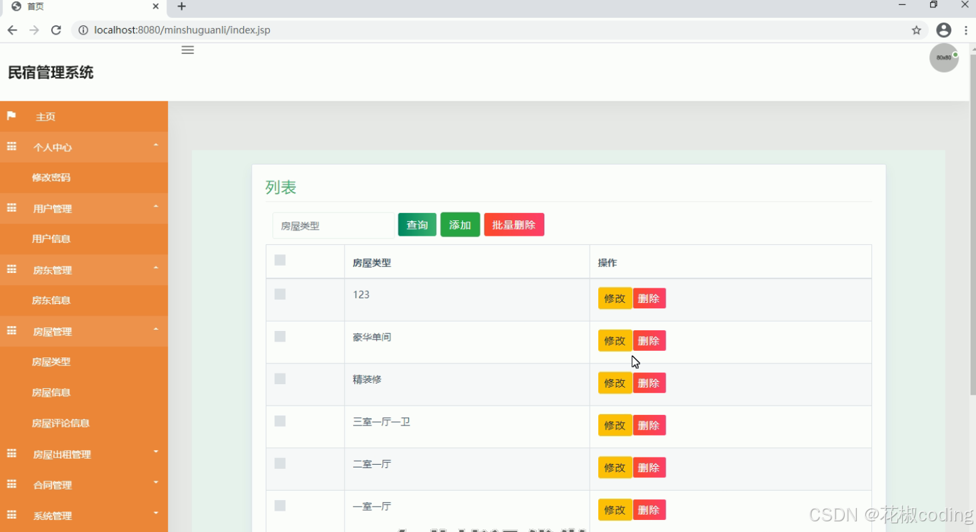Image resolution: width=976 pixels, height=532 pixels.
Task: Tick the 二室一厅 row checkbox
Action: pos(280,463)
